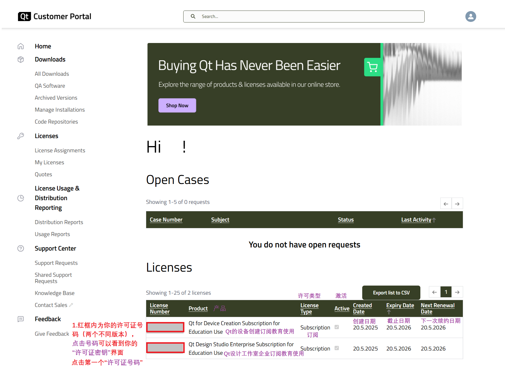This screenshot has height=369, width=505.
Task: Click the Expiry Date sort arrow
Action: (389, 312)
